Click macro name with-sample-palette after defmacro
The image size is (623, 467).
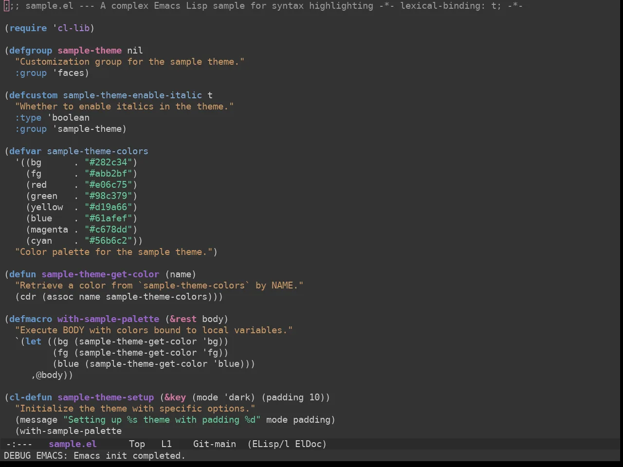point(109,319)
